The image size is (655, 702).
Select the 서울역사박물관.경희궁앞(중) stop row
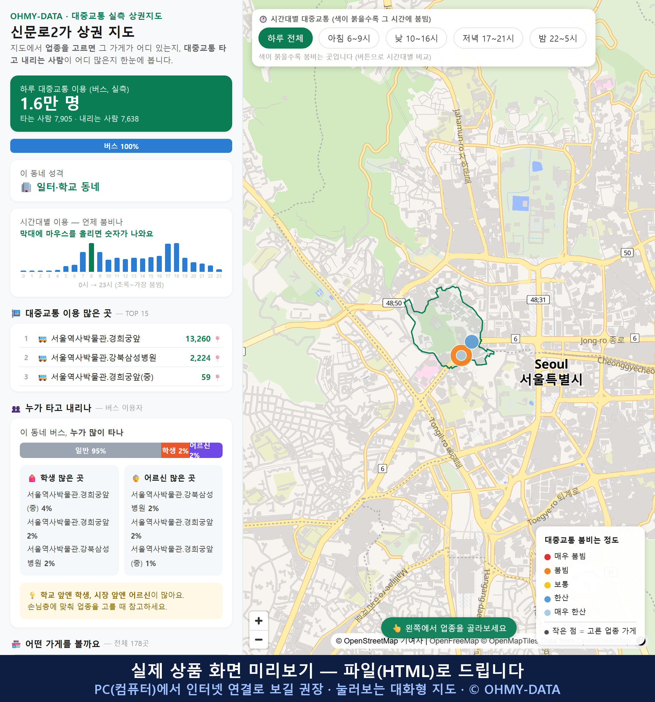point(121,377)
